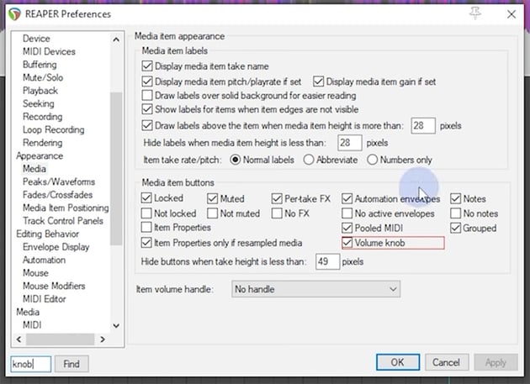Click the Draw labels above height pixels field
The image size is (530, 384).
[x=423, y=126]
